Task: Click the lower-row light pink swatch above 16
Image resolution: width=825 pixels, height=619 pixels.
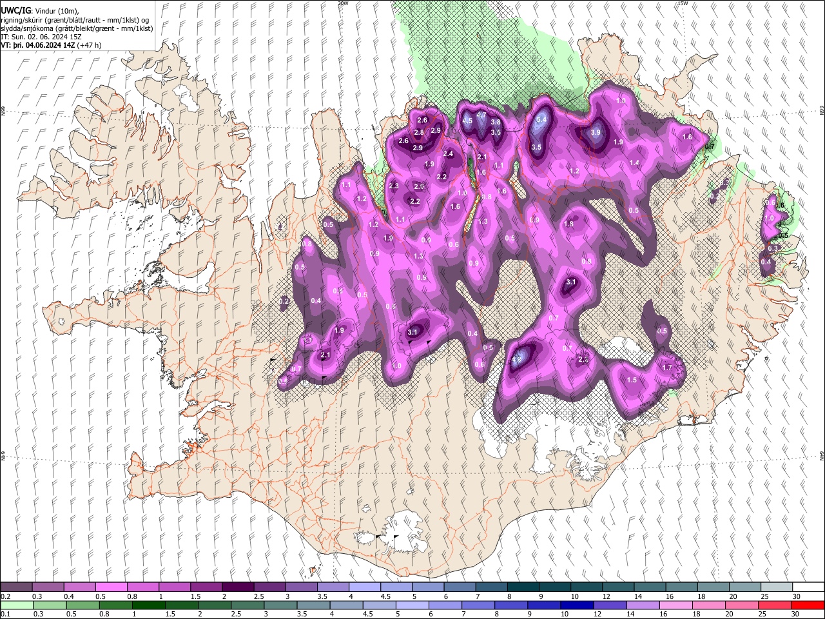Action: 675,605
